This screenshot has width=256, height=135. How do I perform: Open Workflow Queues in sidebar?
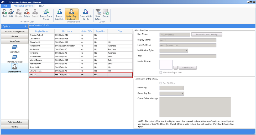click(x=15, y=59)
